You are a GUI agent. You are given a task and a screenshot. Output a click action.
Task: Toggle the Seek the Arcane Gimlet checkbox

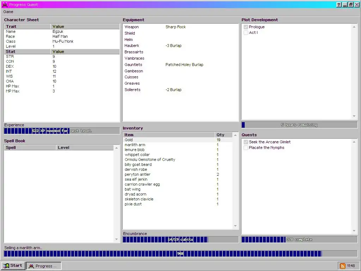(x=246, y=142)
